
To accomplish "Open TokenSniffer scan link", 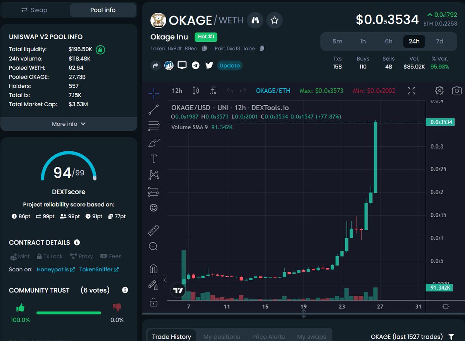I will click(x=99, y=269).
